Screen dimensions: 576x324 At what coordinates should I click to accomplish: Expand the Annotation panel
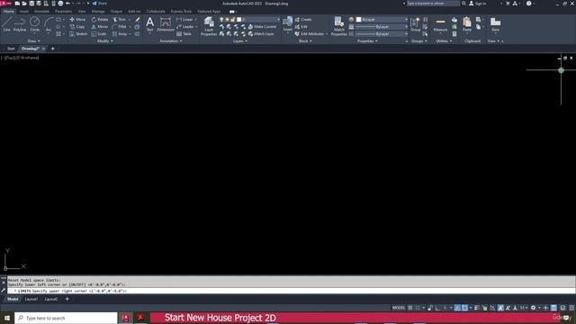click(171, 41)
